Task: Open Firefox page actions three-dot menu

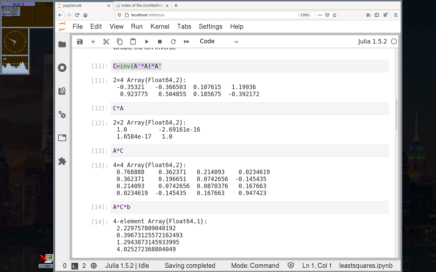Action: click(x=320, y=15)
